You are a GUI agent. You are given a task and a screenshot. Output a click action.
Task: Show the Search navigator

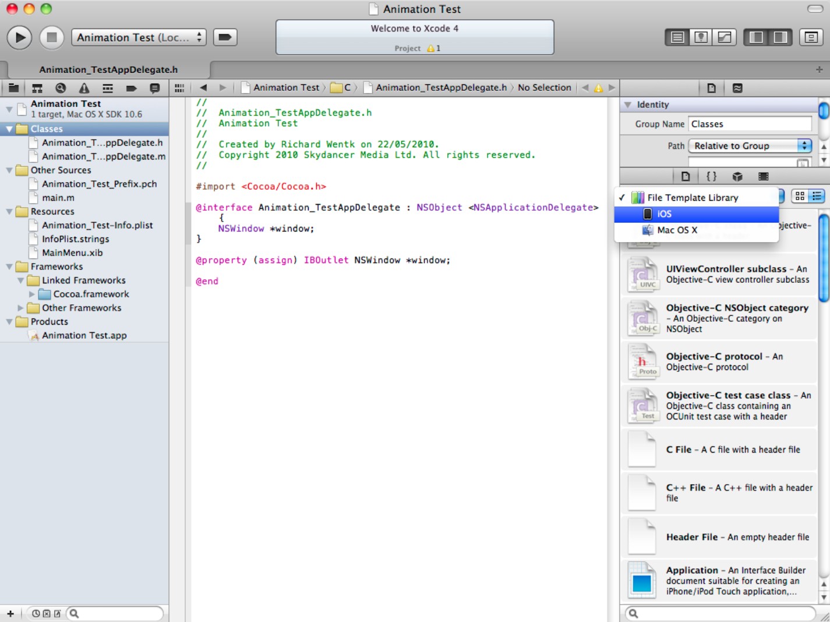[x=61, y=88]
